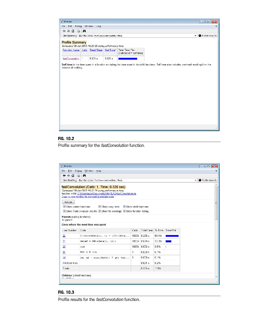Disable Show Code Analyzer results option
This screenshot has height=321, width=261.
click(64, 211)
